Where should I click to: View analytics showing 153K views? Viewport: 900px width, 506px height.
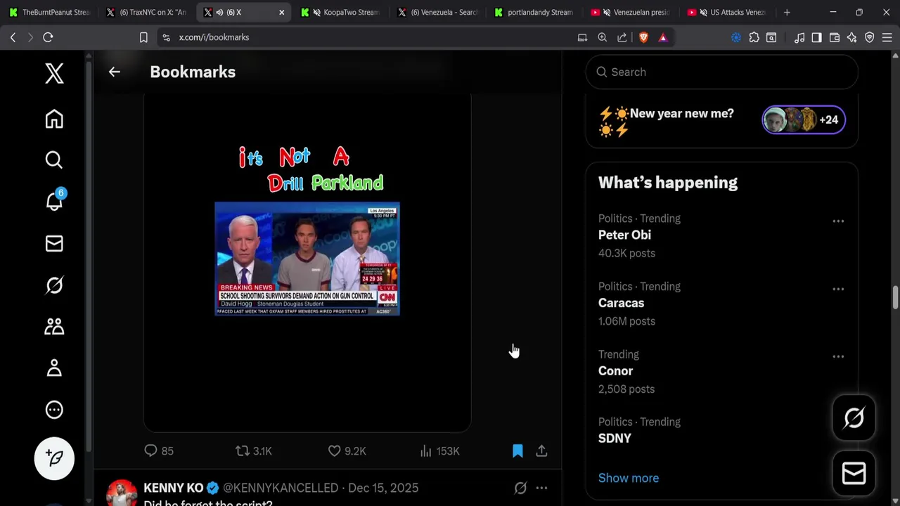click(439, 451)
